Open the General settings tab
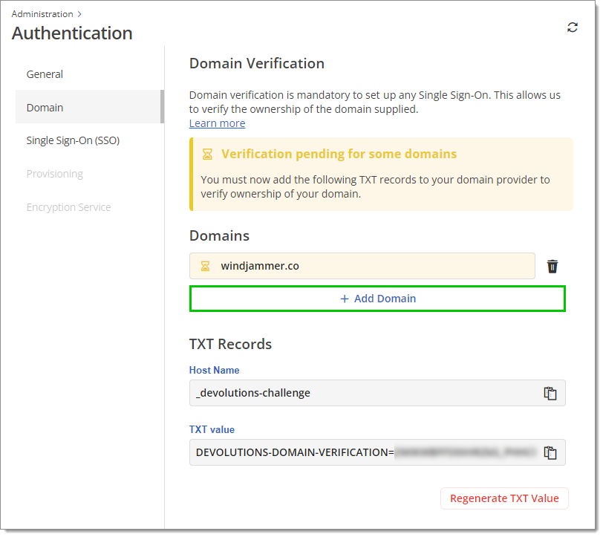This screenshot has height=537, width=603. [45, 74]
